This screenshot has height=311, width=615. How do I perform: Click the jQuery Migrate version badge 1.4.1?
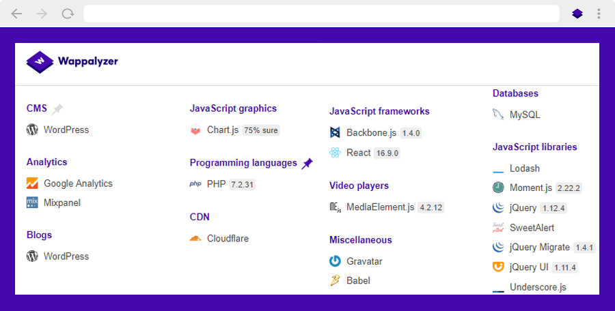(584, 248)
